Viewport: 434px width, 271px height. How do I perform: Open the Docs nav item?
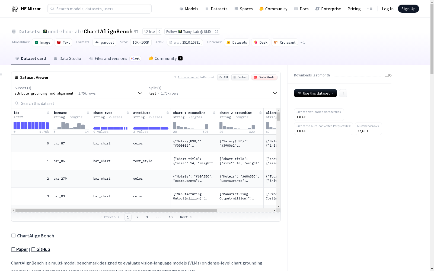301,9
